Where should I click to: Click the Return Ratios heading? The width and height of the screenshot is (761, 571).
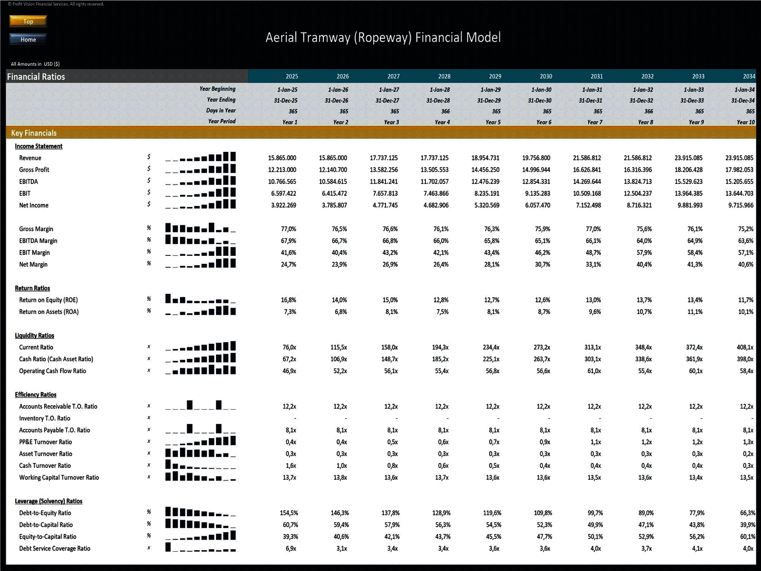33,288
